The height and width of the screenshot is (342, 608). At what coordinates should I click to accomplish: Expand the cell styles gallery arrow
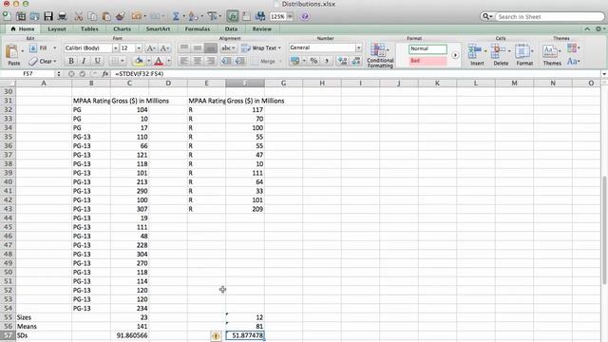click(455, 55)
